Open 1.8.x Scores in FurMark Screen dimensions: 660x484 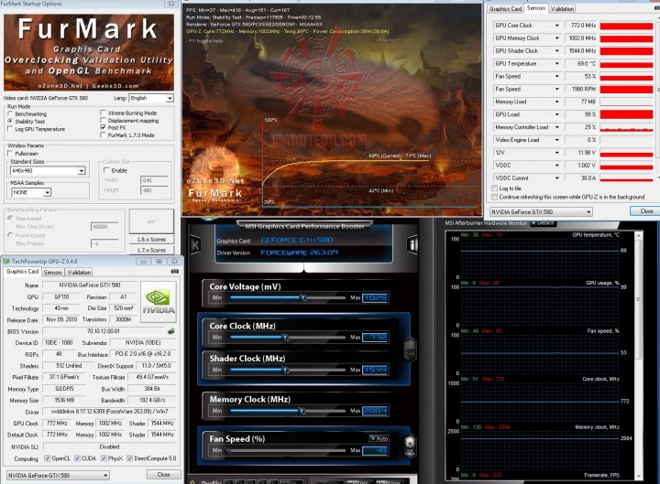151,239
